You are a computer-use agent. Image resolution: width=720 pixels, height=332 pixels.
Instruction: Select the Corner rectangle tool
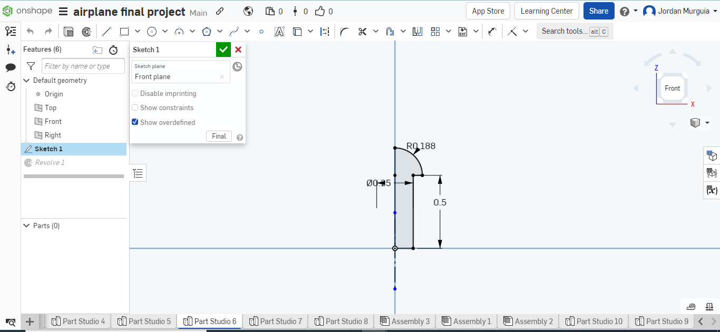click(123, 31)
